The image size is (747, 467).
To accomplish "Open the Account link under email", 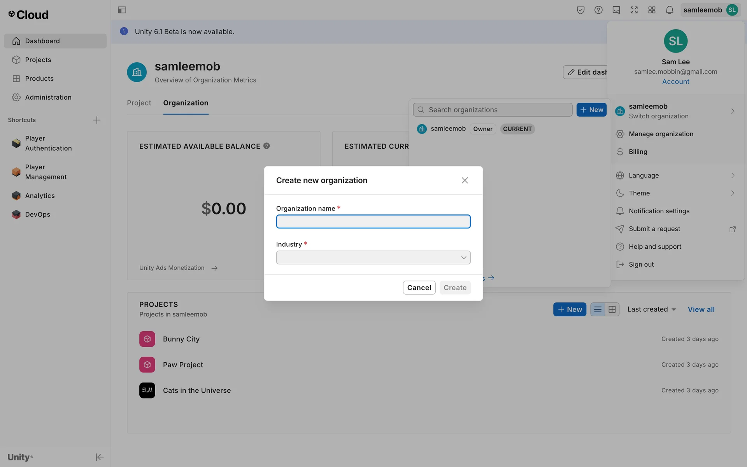I will coord(675,82).
